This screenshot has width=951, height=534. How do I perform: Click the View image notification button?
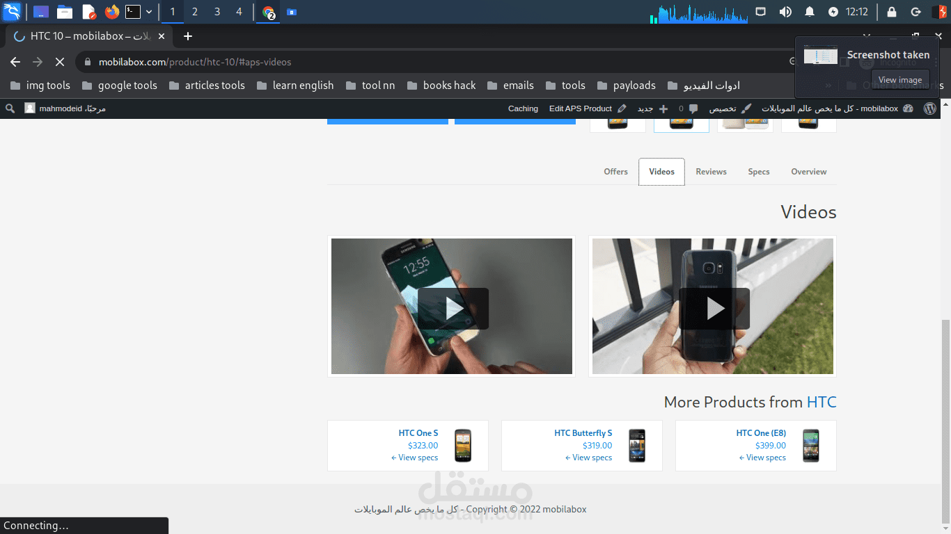[900, 80]
